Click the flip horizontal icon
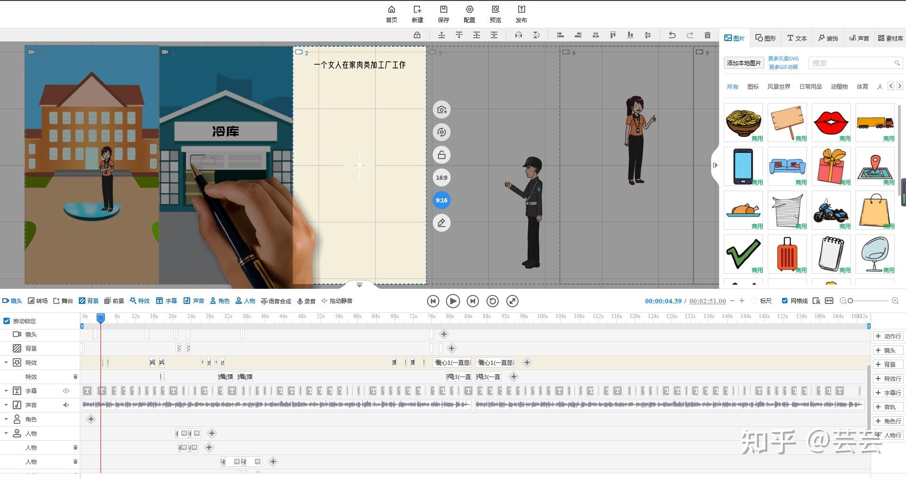The image size is (906, 479). coord(518,35)
